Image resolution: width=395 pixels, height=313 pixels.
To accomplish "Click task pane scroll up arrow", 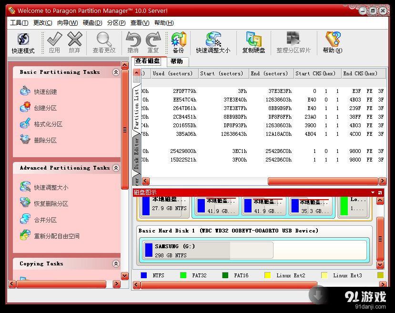I will 125,66.
